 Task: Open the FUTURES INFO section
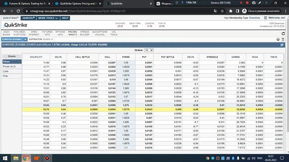coord(47,33)
